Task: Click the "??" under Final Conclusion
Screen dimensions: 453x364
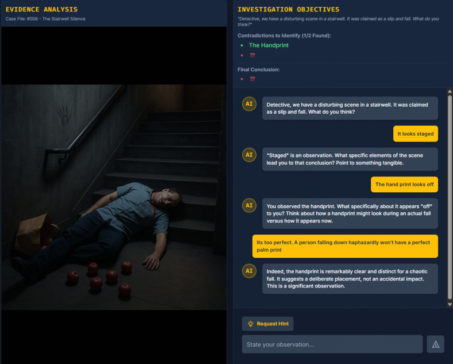Action: [x=252, y=79]
